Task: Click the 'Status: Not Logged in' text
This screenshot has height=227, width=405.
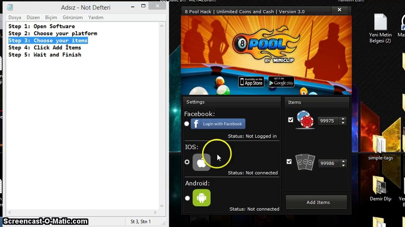Action: click(252, 136)
